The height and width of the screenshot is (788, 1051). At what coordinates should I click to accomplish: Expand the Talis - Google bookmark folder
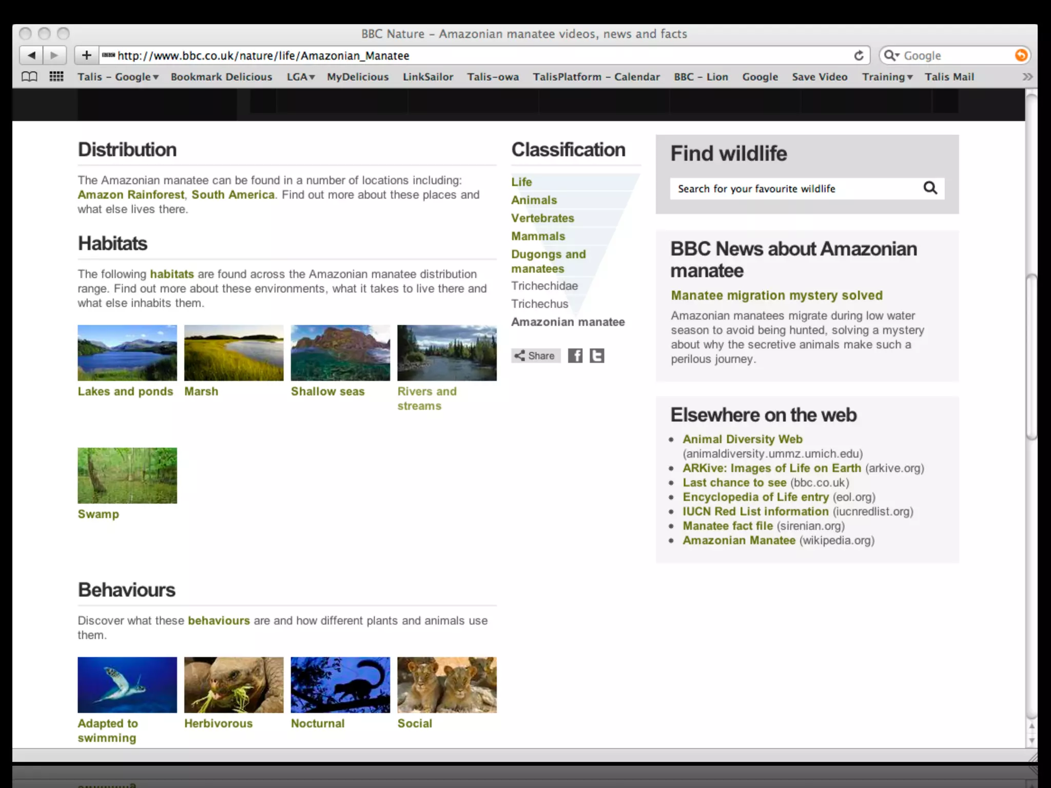tap(118, 77)
